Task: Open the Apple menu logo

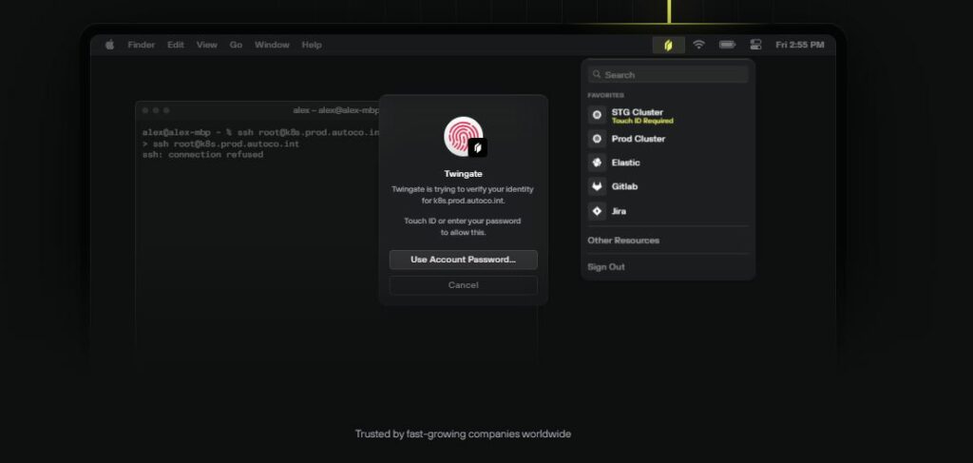Action: tap(110, 45)
